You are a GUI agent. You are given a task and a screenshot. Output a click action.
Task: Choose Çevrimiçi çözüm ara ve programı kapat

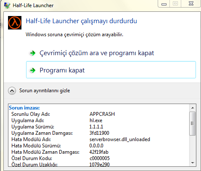pos(97,53)
